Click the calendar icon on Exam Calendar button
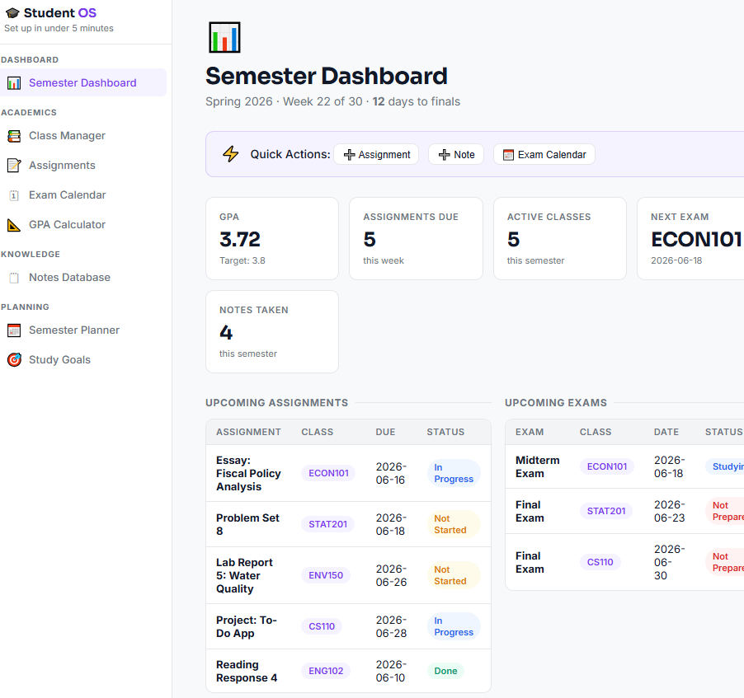The width and height of the screenshot is (744, 698). (508, 155)
